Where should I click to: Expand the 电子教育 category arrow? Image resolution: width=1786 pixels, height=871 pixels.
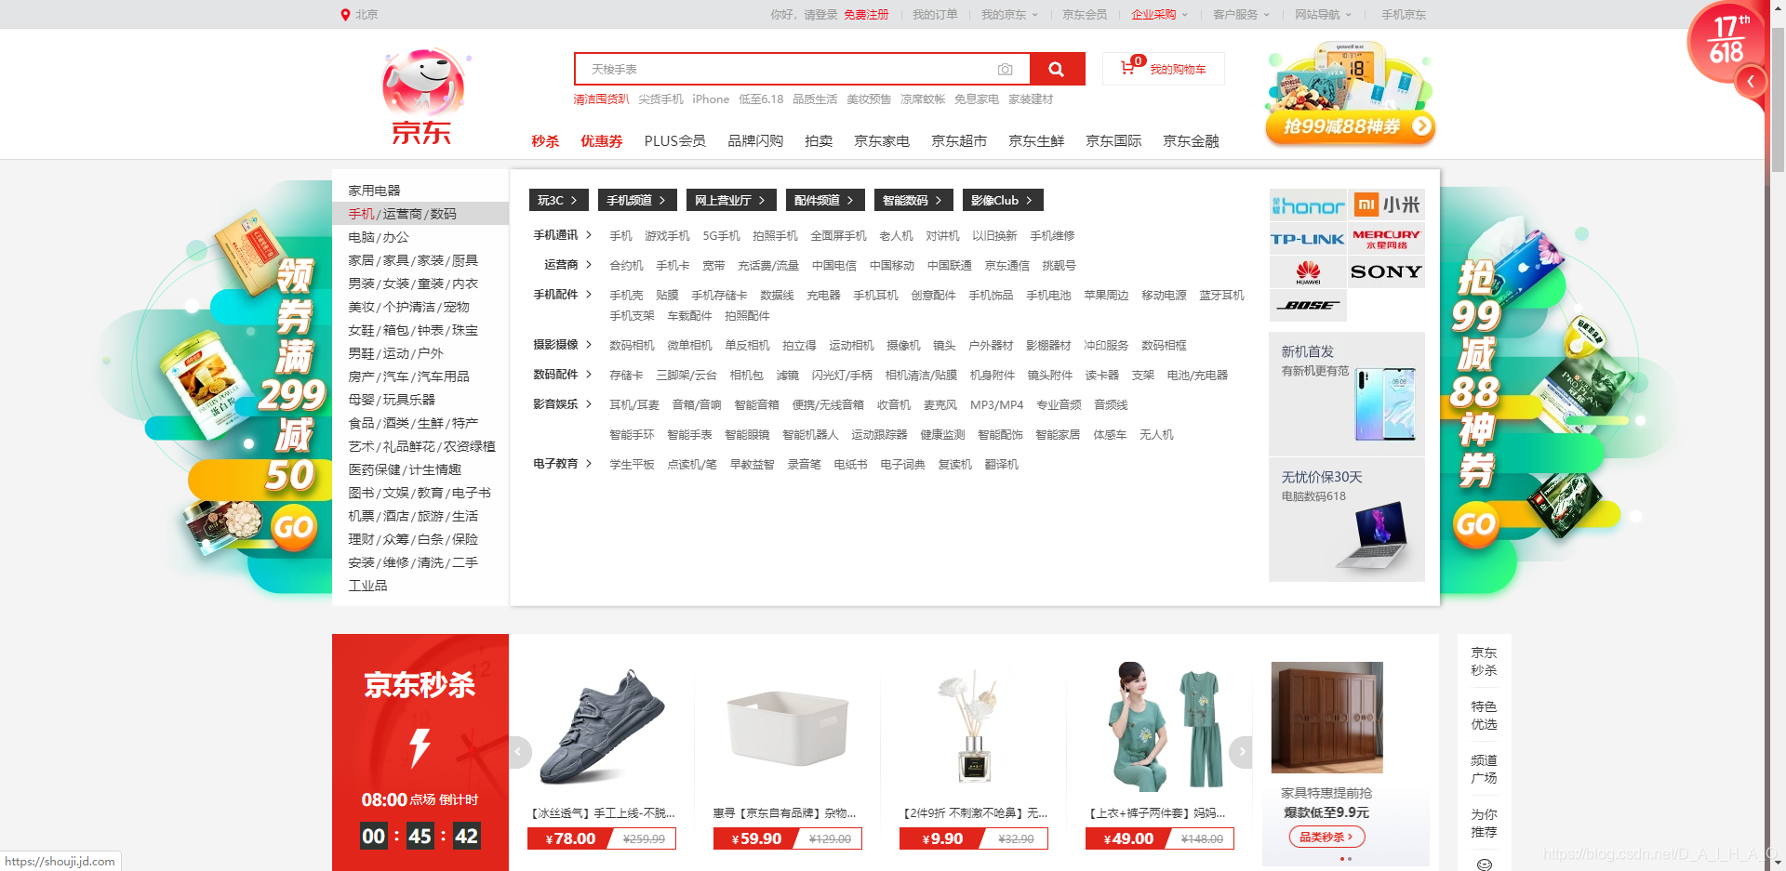[x=588, y=464]
